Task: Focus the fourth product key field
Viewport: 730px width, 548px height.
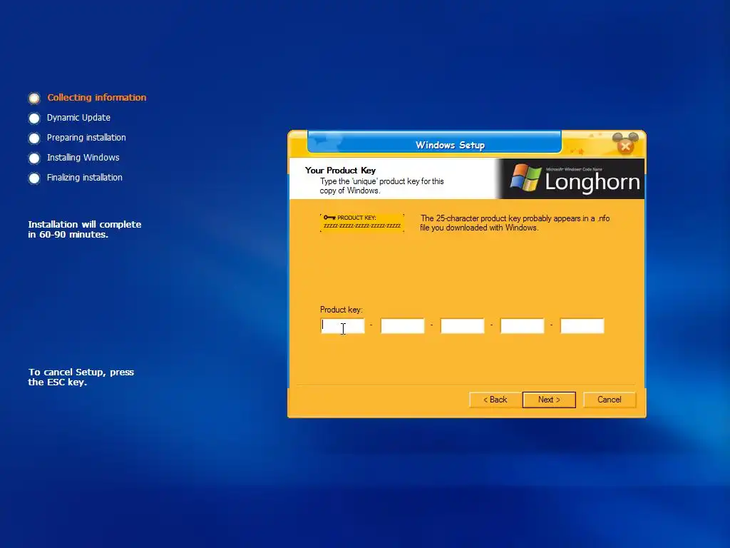Action: [x=523, y=325]
